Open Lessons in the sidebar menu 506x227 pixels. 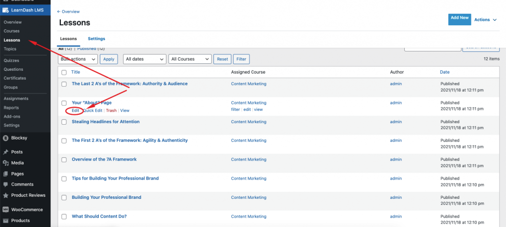pos(12,40)
